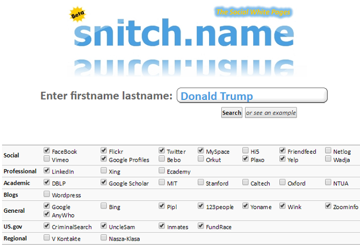Click the "Social" category label
This screenshot has height=245, width=360.
11,155
